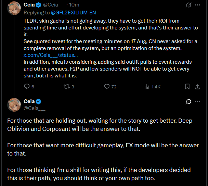Click Ceia's avatar on the 10m reply
This screenshot has width=208, height=186.
pos(14,8)
